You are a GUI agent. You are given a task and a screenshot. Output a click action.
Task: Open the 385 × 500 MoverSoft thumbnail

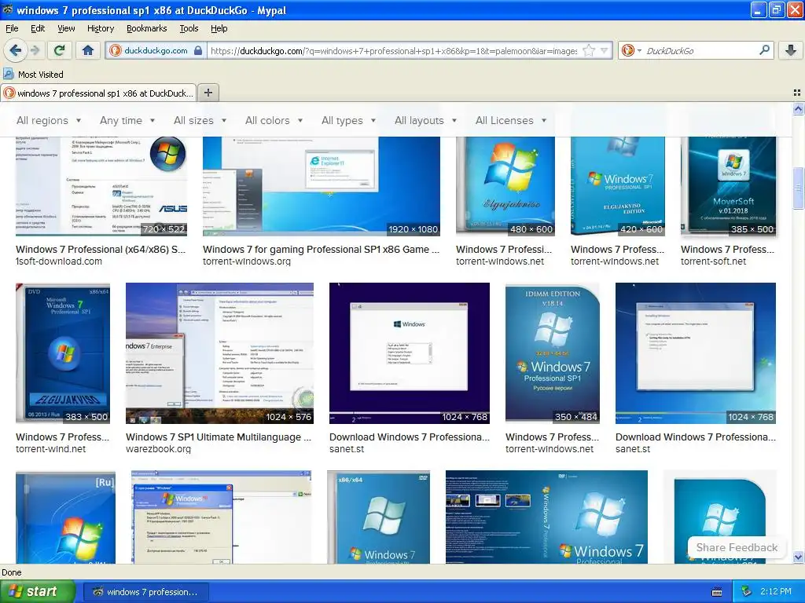[x=728, y=186]
